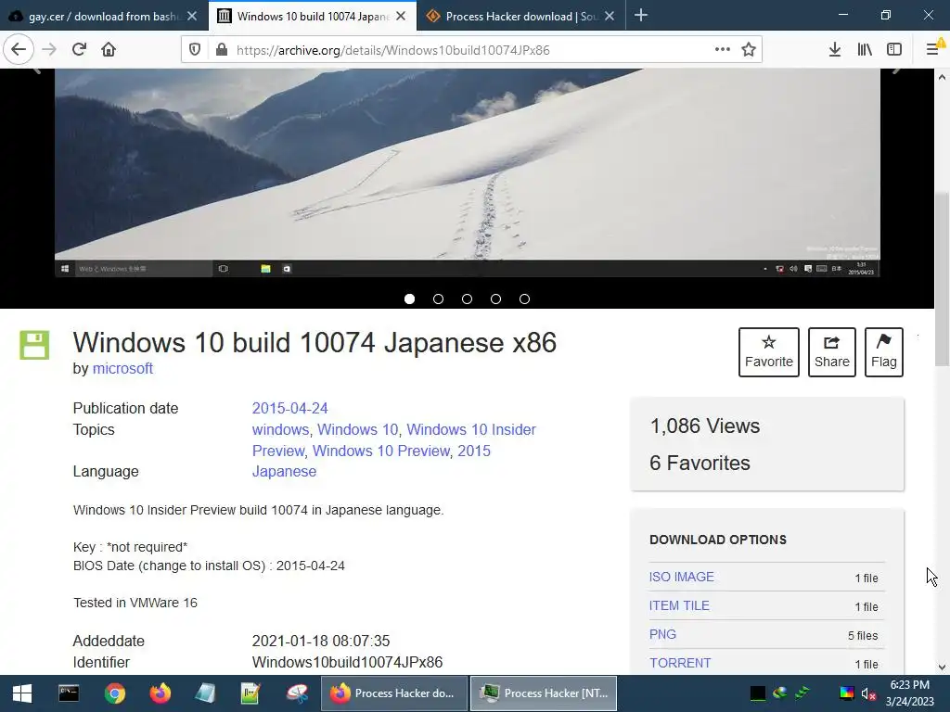Open the 'windows' topic link
The width and height of the screenshot is (950, 712).
(x=280, y=429)
